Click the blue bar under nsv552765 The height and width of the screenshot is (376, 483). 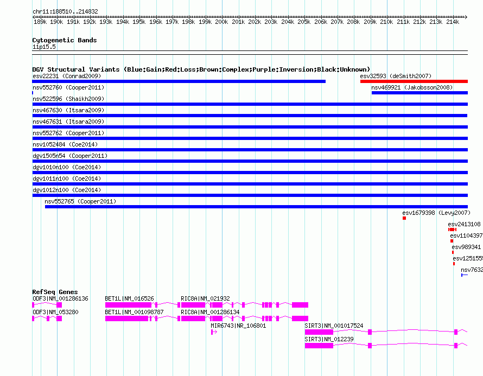tap(256, 207)
